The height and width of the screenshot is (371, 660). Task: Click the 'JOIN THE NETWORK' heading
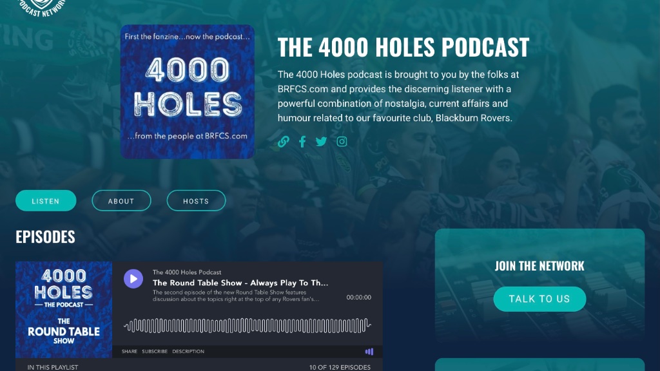click(x=539, y=266)
